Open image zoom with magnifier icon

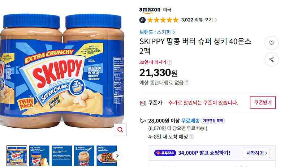[x=120, y=130]
